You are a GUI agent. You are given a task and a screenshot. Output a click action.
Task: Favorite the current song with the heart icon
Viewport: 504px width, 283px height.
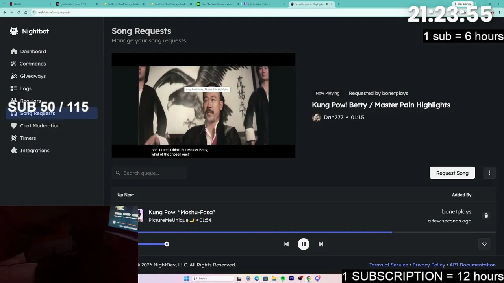[484, 244]
